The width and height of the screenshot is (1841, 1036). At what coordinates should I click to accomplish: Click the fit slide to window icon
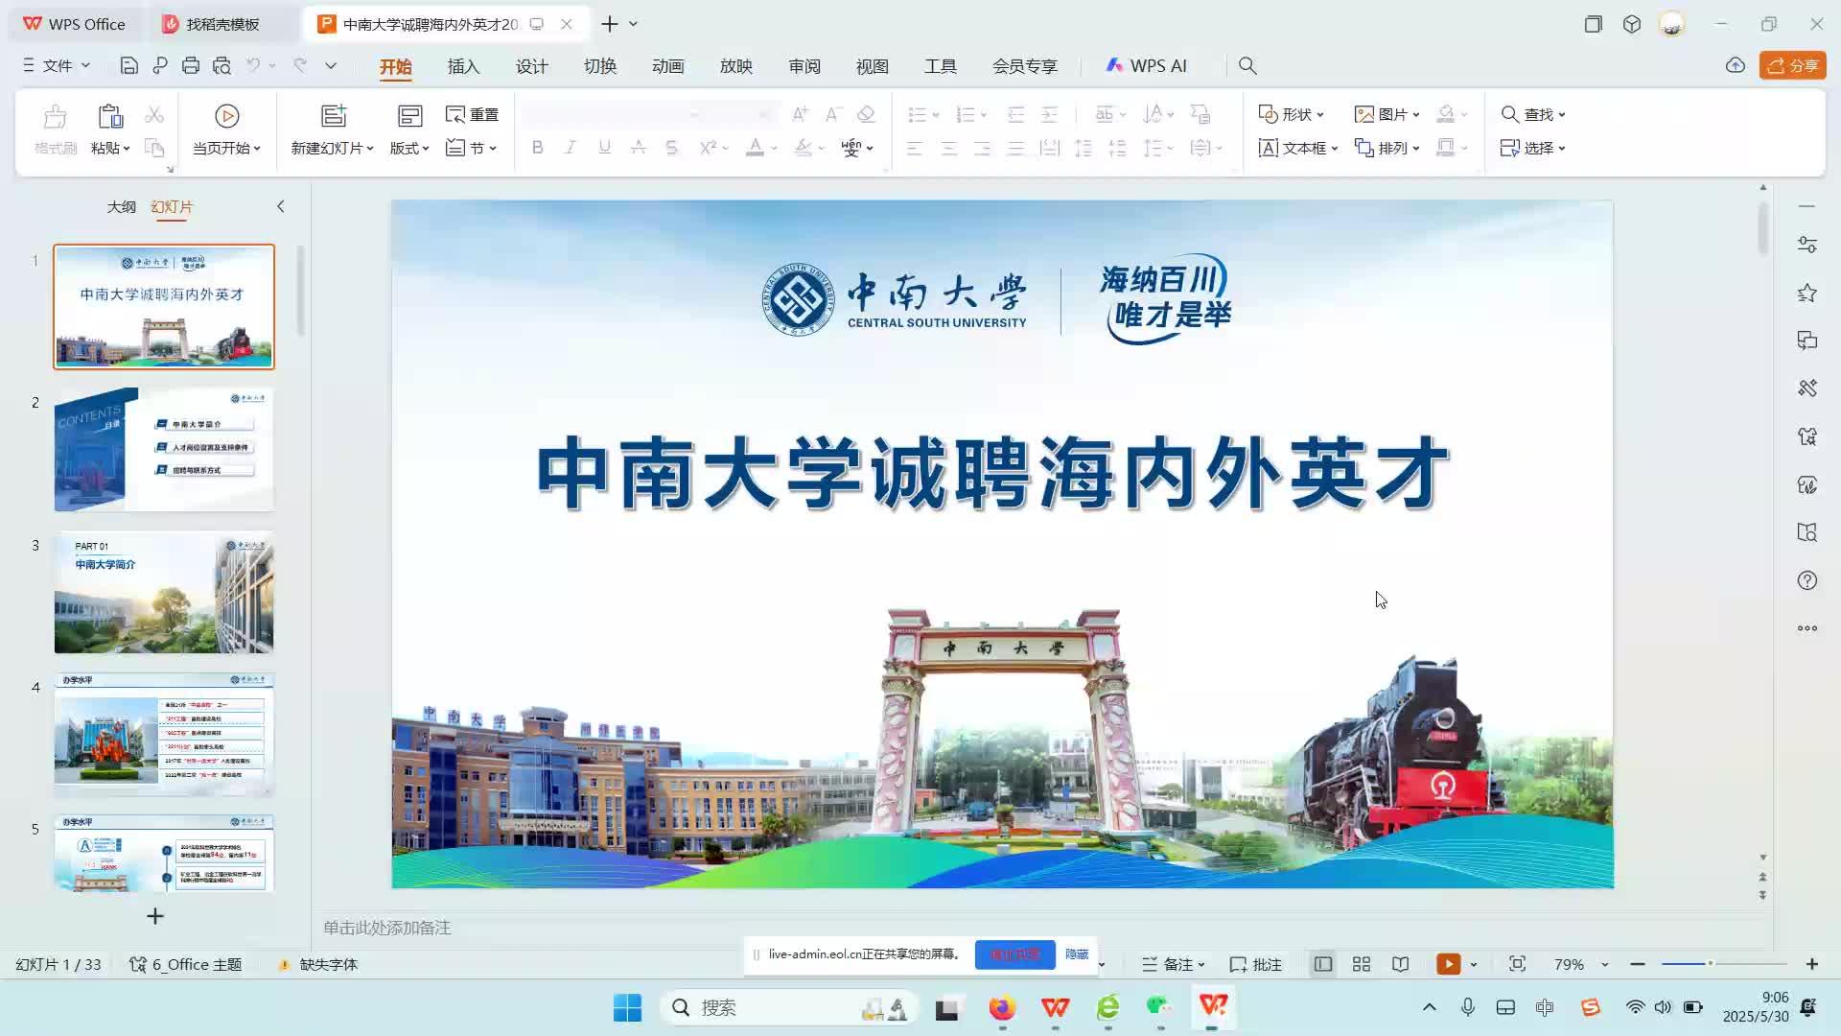coord(1517,964)
